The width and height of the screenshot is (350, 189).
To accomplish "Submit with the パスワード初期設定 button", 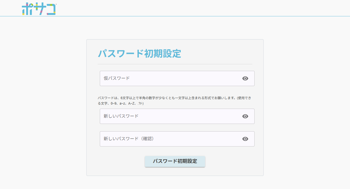I will pyautogui.click(x=175, y=161).
